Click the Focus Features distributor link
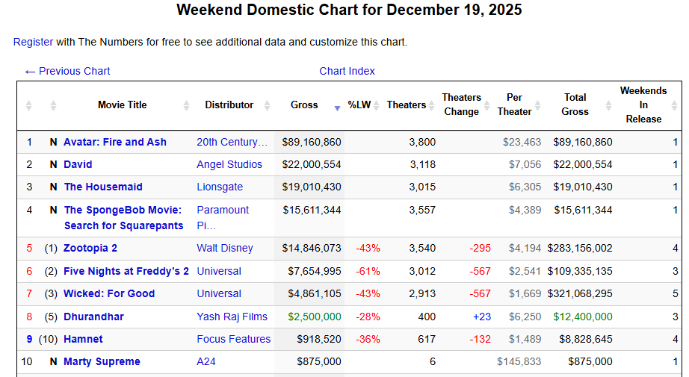The height and width of the screenshot is (377, 689). pos(234,339)
